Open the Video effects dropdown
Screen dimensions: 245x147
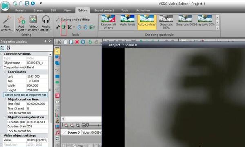click(x=33, y=23)
